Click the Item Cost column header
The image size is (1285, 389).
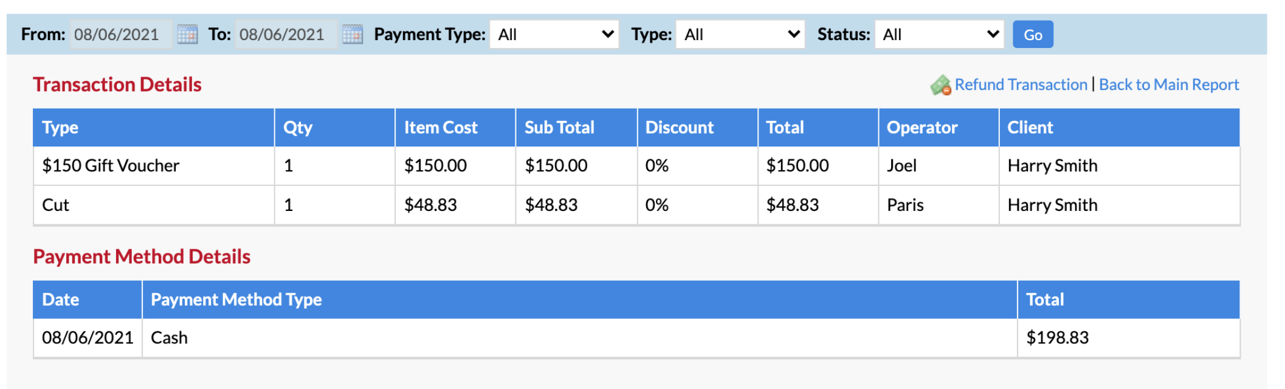pyautogui.click(x=455, y=128)
